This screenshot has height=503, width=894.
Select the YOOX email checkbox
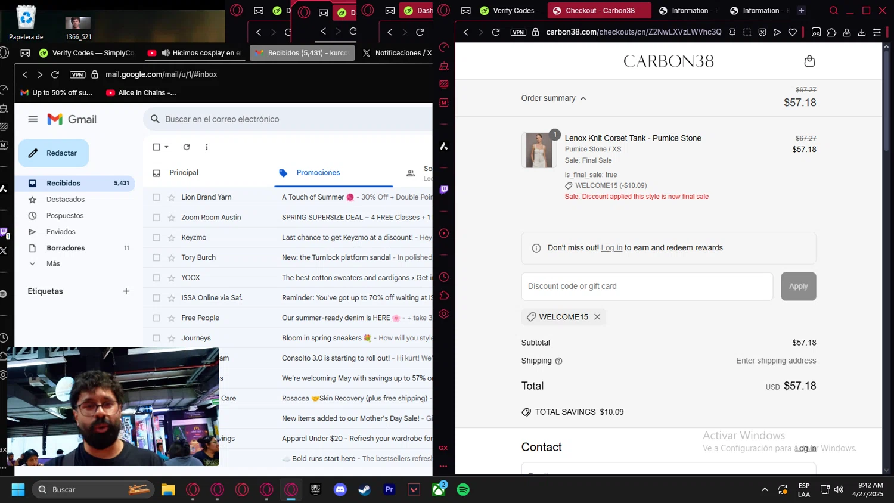(156, 278)
